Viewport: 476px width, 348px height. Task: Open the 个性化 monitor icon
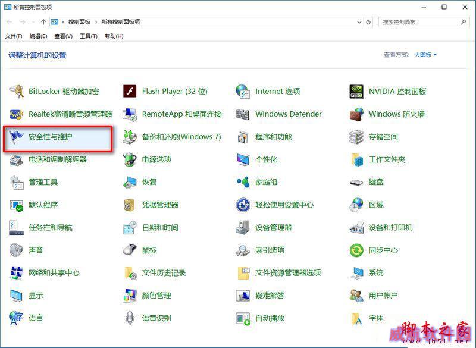[243, 159]
